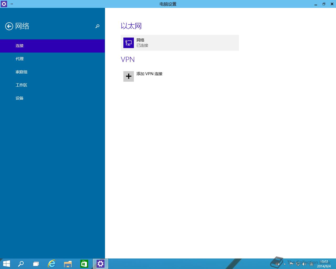Switch input language via 英 indicator
Viewport: 336px width, 269px height.
[x=311, y=264]
